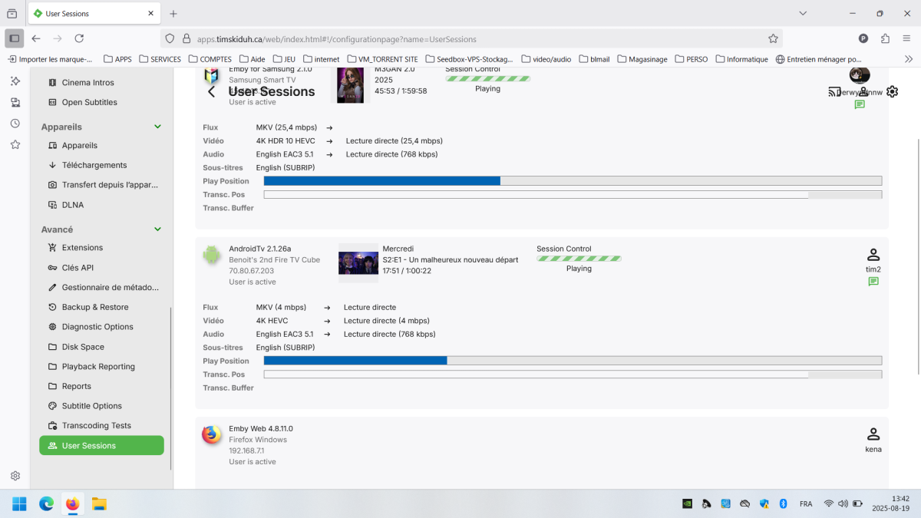921x518 pixels.
Task: Select Playback Reporting in sidebar
Action: (x=98, y=367)
